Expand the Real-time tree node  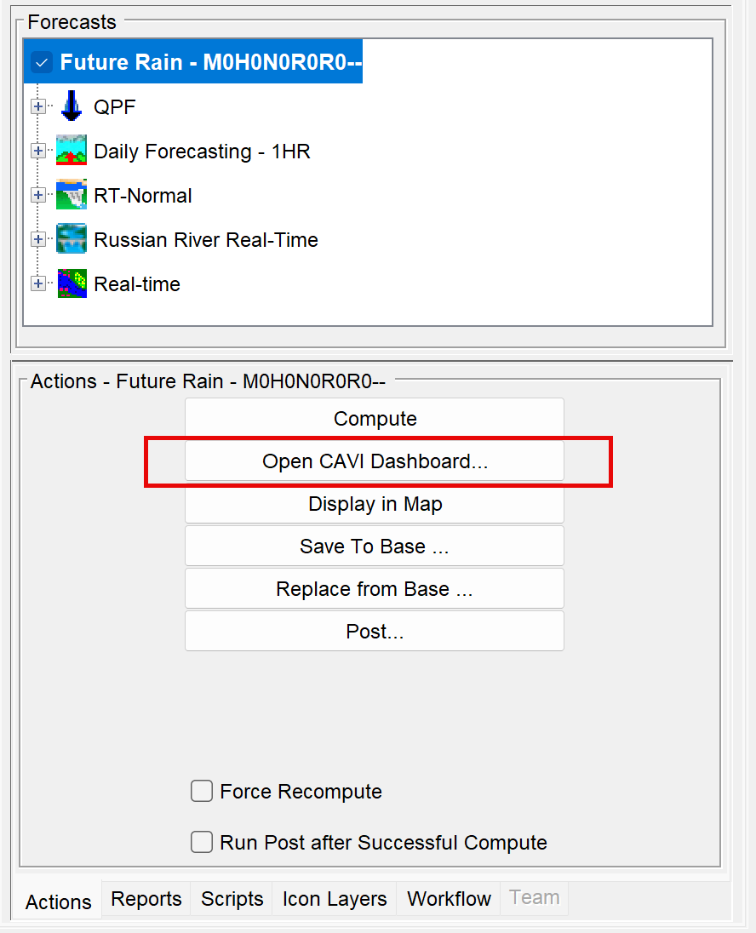(x=38, y=283)
